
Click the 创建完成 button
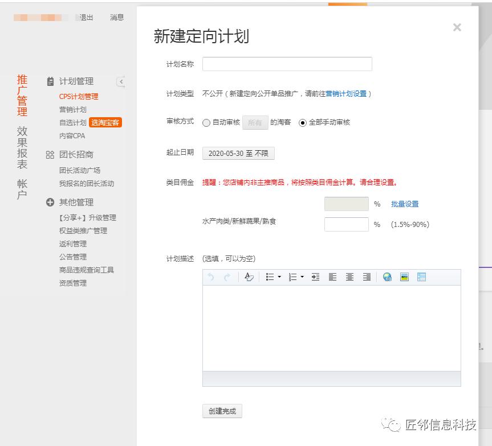pyautogui.click(x=222, y=411)
